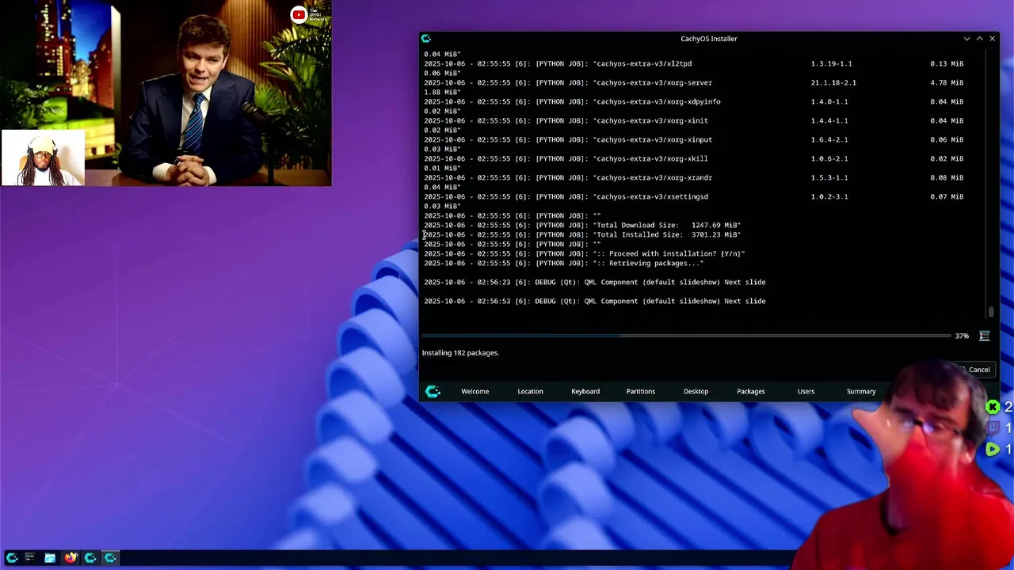The height and width of the screenshot is (570, 1014).
Task: Click the xl2tpd package log line
Action: click(x=693, y=63)
